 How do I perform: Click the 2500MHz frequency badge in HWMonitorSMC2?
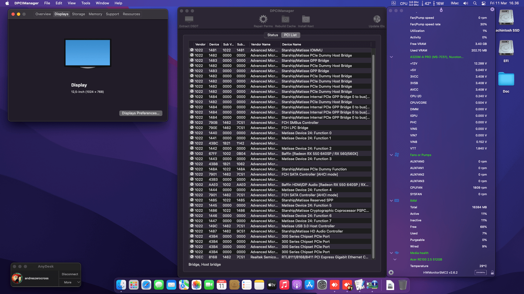[x=481, y=272]
